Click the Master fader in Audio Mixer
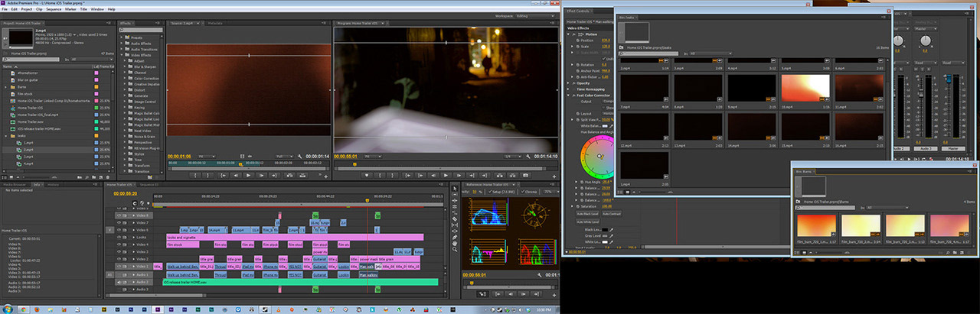The height and width of the screenshot is (314, 980). [949, 78]
